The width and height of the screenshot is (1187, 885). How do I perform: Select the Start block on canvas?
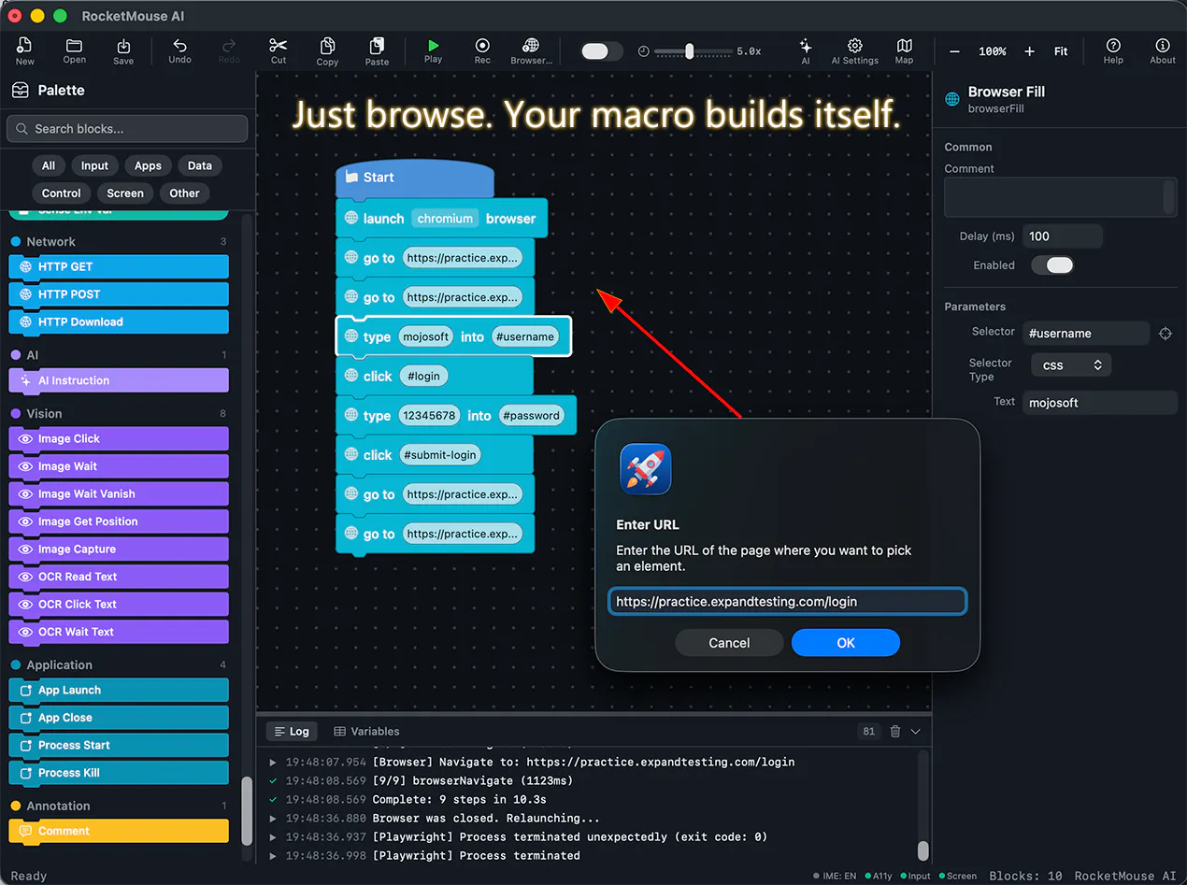[x=414, y=178]
